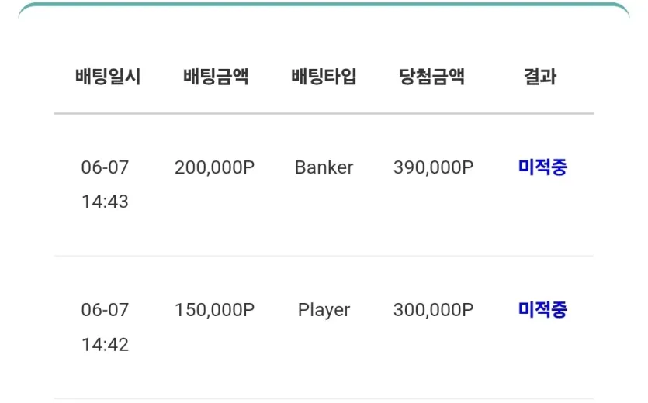Viewport: 648px width, 403px height.
Task: Click the divider line between the Banker and Player rows
Action: click(x=324, y=256)
